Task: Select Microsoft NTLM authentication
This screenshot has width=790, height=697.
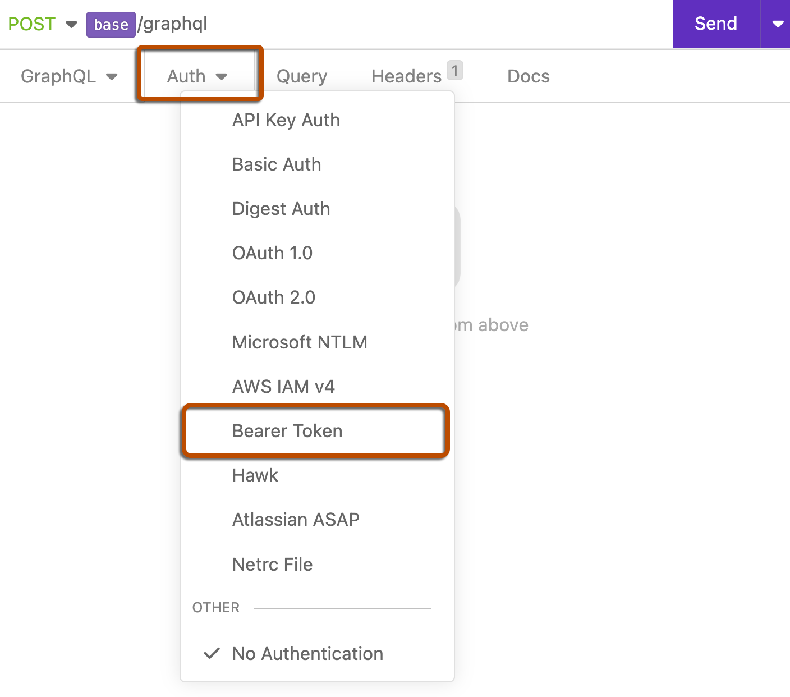Action: (300, 342)
